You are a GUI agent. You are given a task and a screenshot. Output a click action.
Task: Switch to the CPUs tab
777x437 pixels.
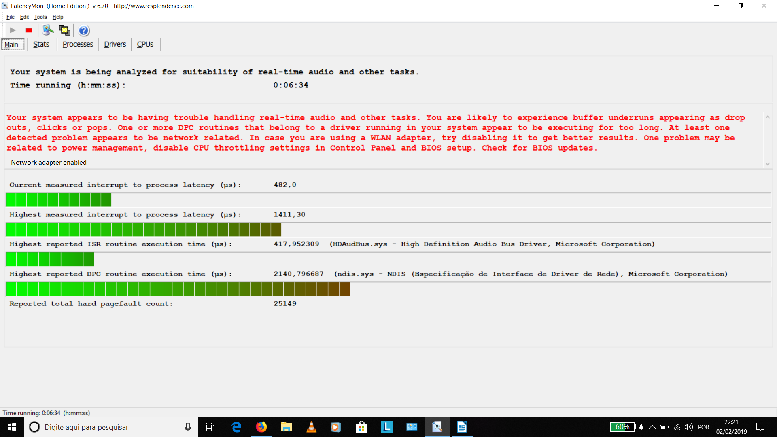(x=144, y=44)
